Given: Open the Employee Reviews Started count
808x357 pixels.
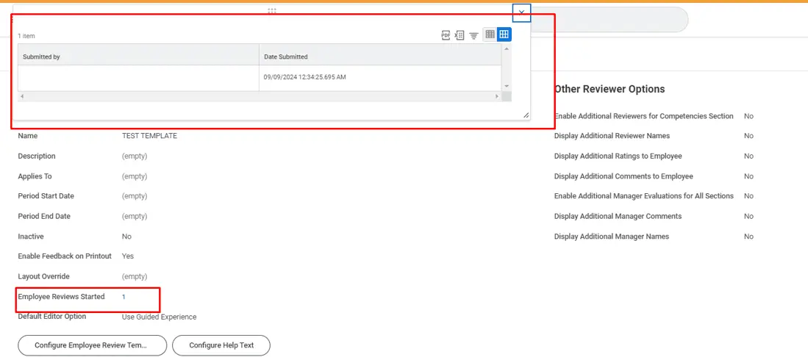Looking at the screenshot, I should (x=124, y=297).
